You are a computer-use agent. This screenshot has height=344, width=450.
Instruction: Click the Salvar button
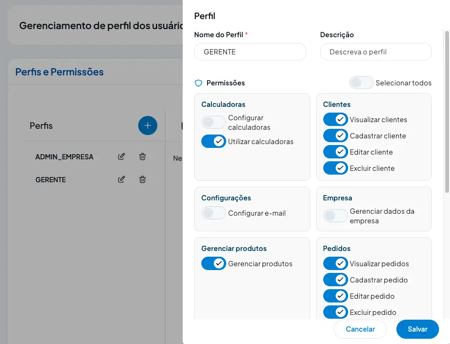(417, 329)
